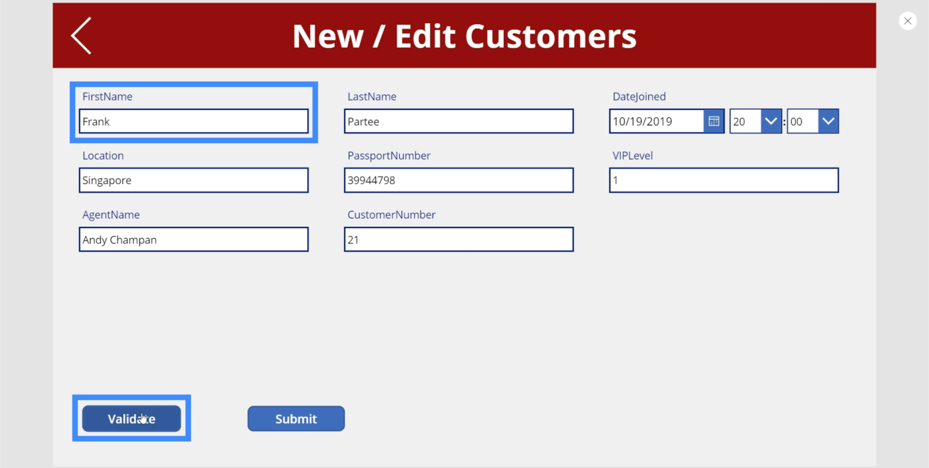Click the Submit button

(x=296, y=419)
